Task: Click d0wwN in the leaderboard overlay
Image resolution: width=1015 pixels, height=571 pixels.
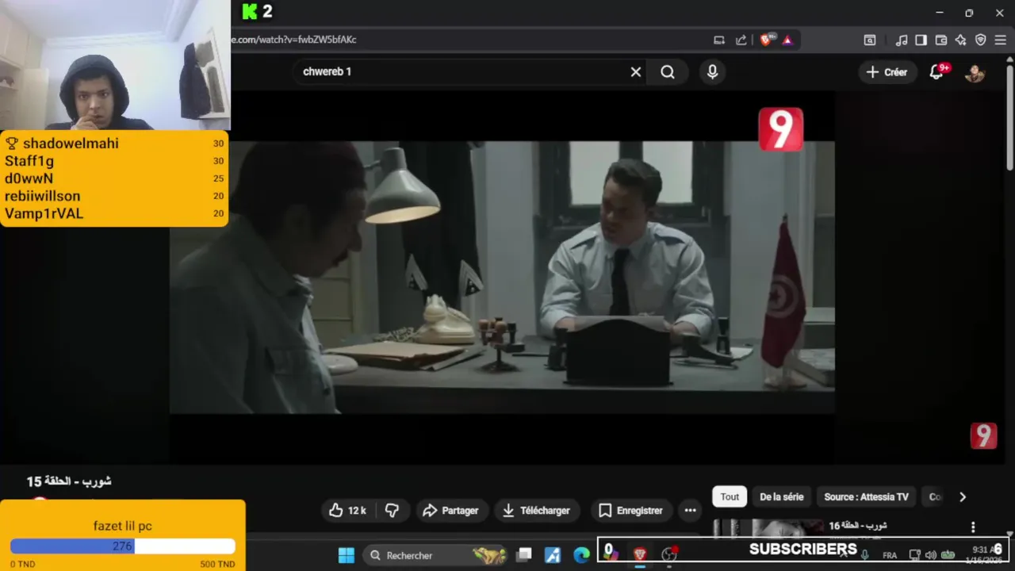Action: click(29, 178)
